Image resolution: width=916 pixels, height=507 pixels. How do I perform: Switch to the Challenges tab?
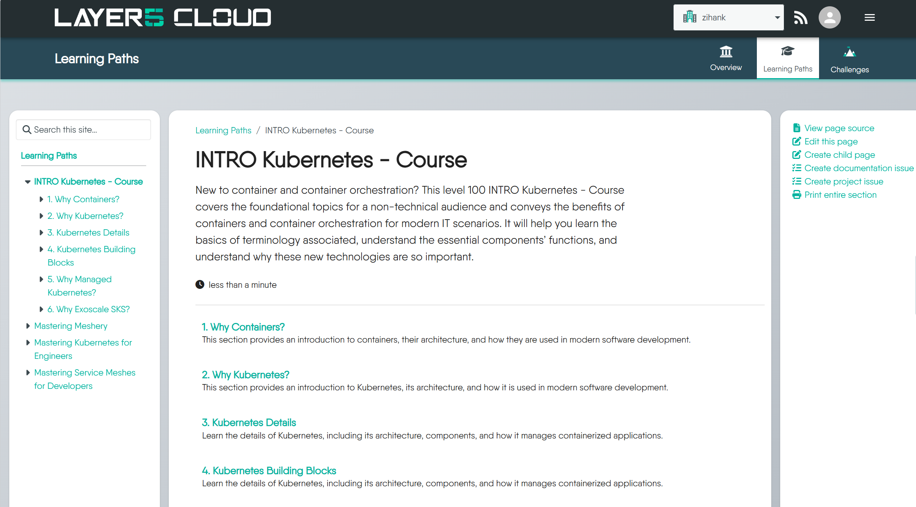849,59
